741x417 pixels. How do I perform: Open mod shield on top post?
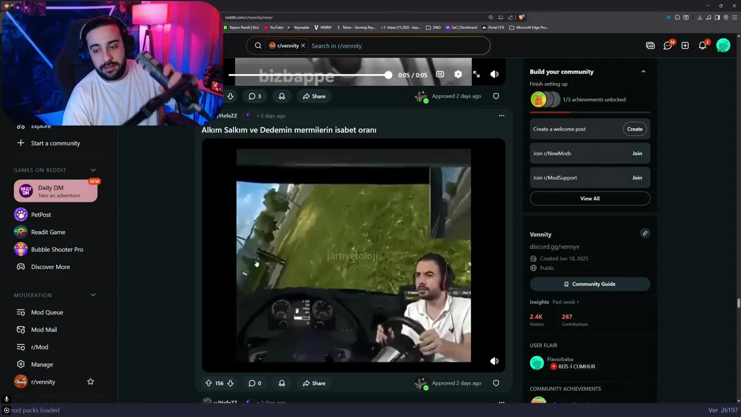point(496,96)
